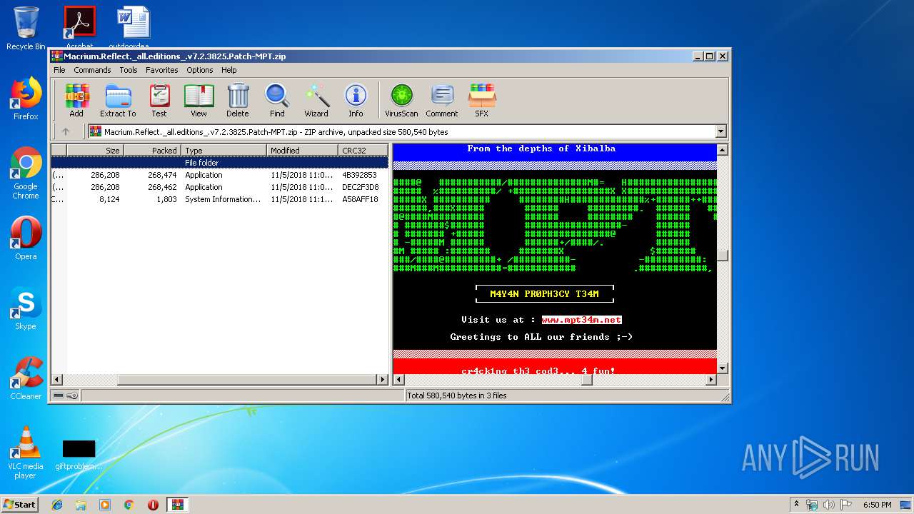Sort files by Size column

point(95,151)
